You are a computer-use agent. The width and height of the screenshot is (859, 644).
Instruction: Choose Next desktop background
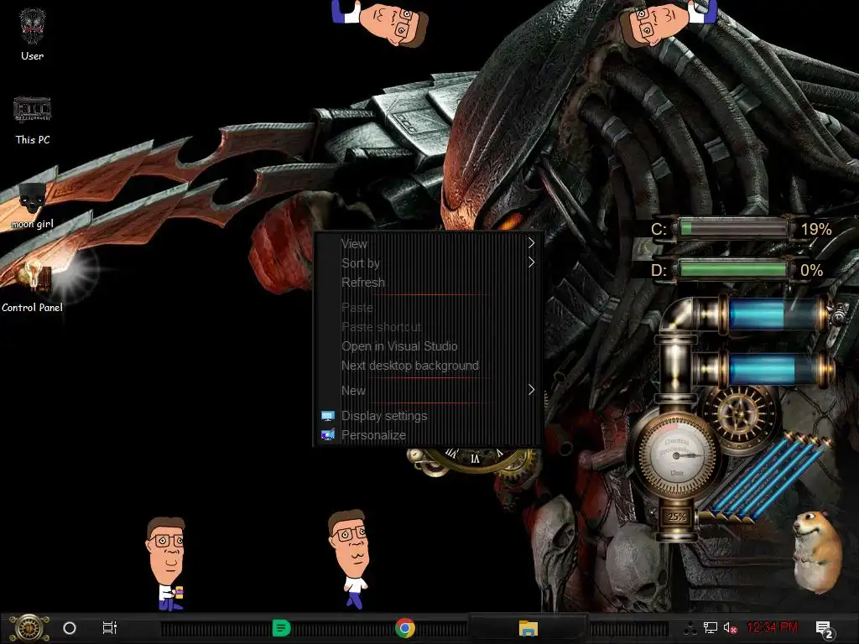coord(429,366)
